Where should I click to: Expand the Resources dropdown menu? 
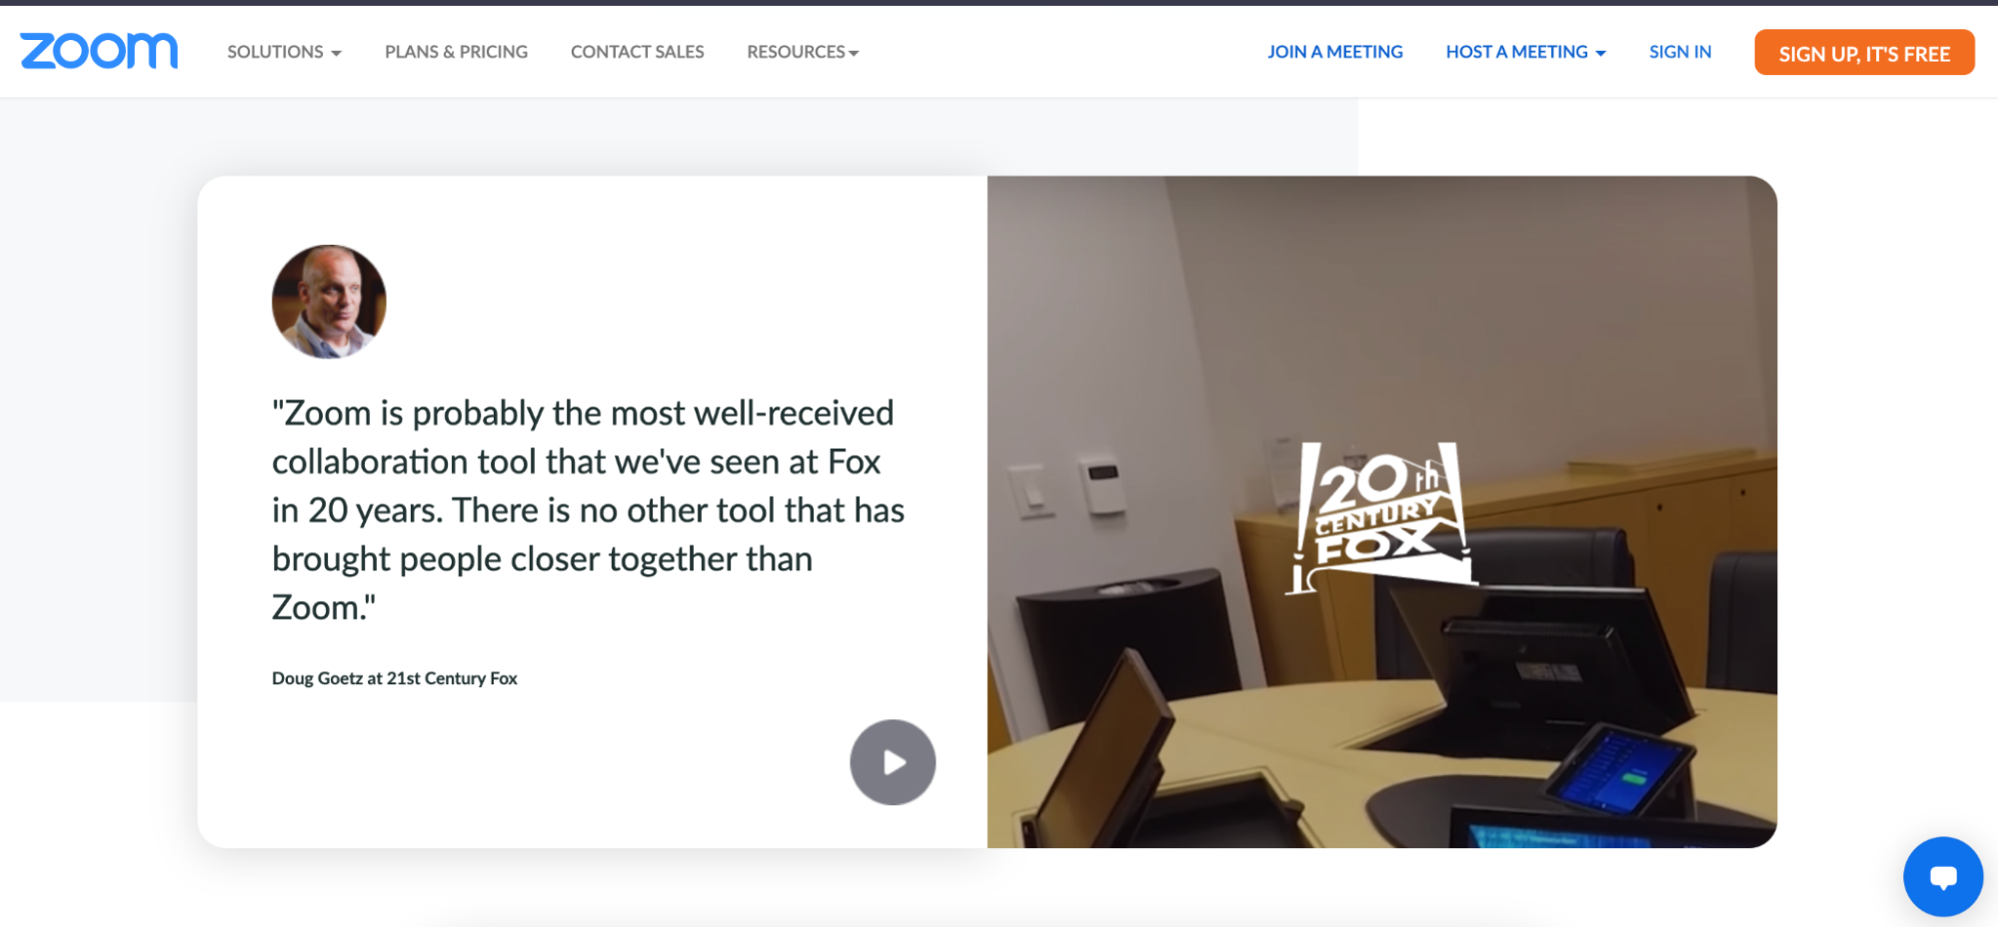pyautogui.click(x=803, y=52)
